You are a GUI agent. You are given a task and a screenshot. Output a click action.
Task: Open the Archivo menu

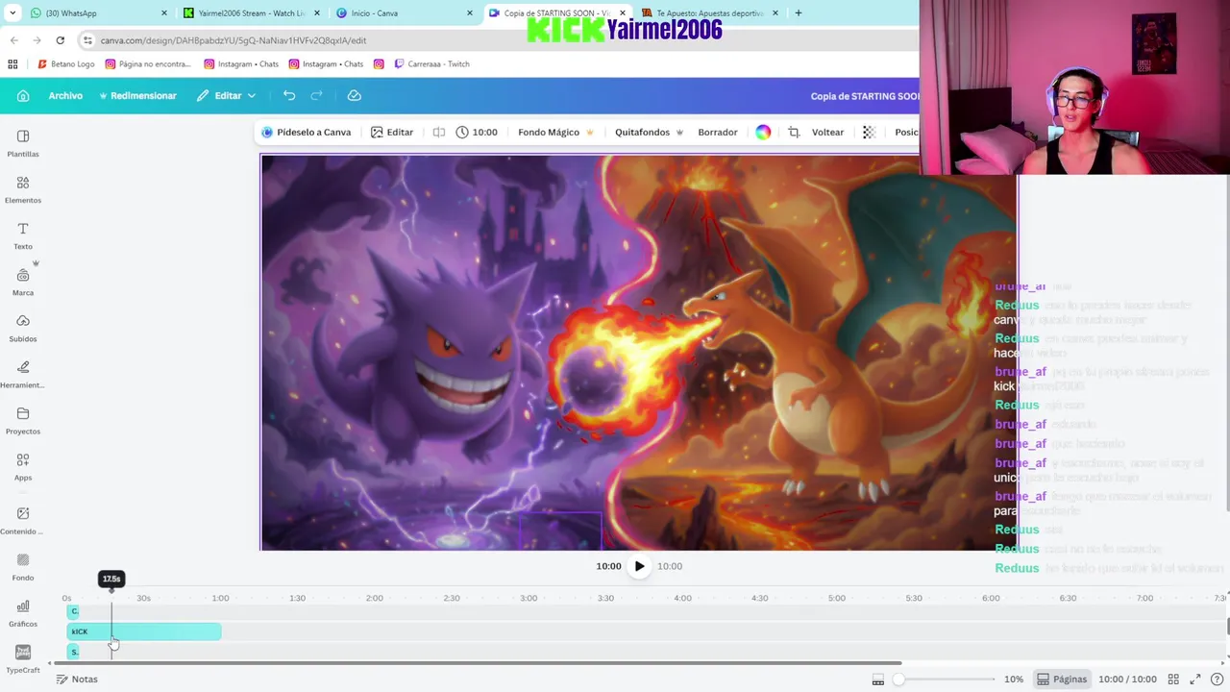(65, 96)
